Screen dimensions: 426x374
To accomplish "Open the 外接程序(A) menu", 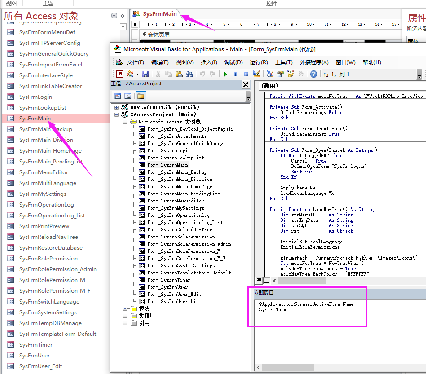I will [x=314, y=62].
